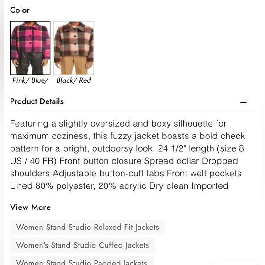Click the Color section heading
The height and width of the screenshot is (265, 265).
[20, 10]
